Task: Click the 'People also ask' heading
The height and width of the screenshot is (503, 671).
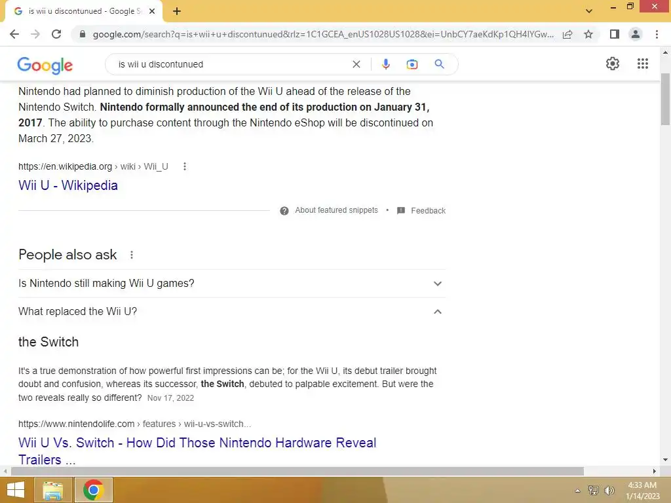Action: click(67, 255)
